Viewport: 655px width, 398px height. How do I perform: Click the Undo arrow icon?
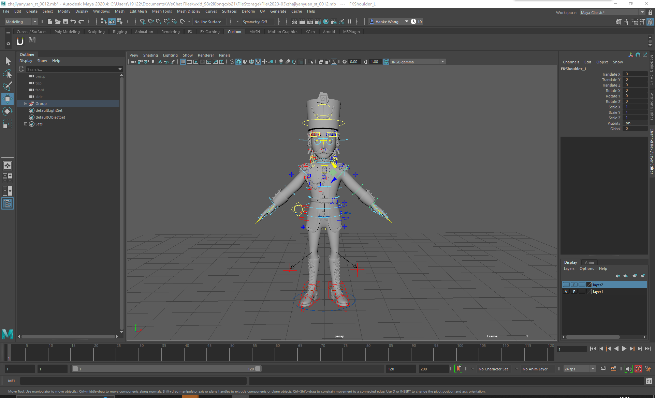click(x=73, y=21)
